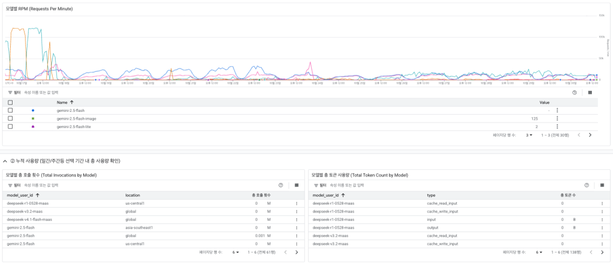Open row menu for deepseek-v3.2-maas cache_write_input row

click(602, 244)
